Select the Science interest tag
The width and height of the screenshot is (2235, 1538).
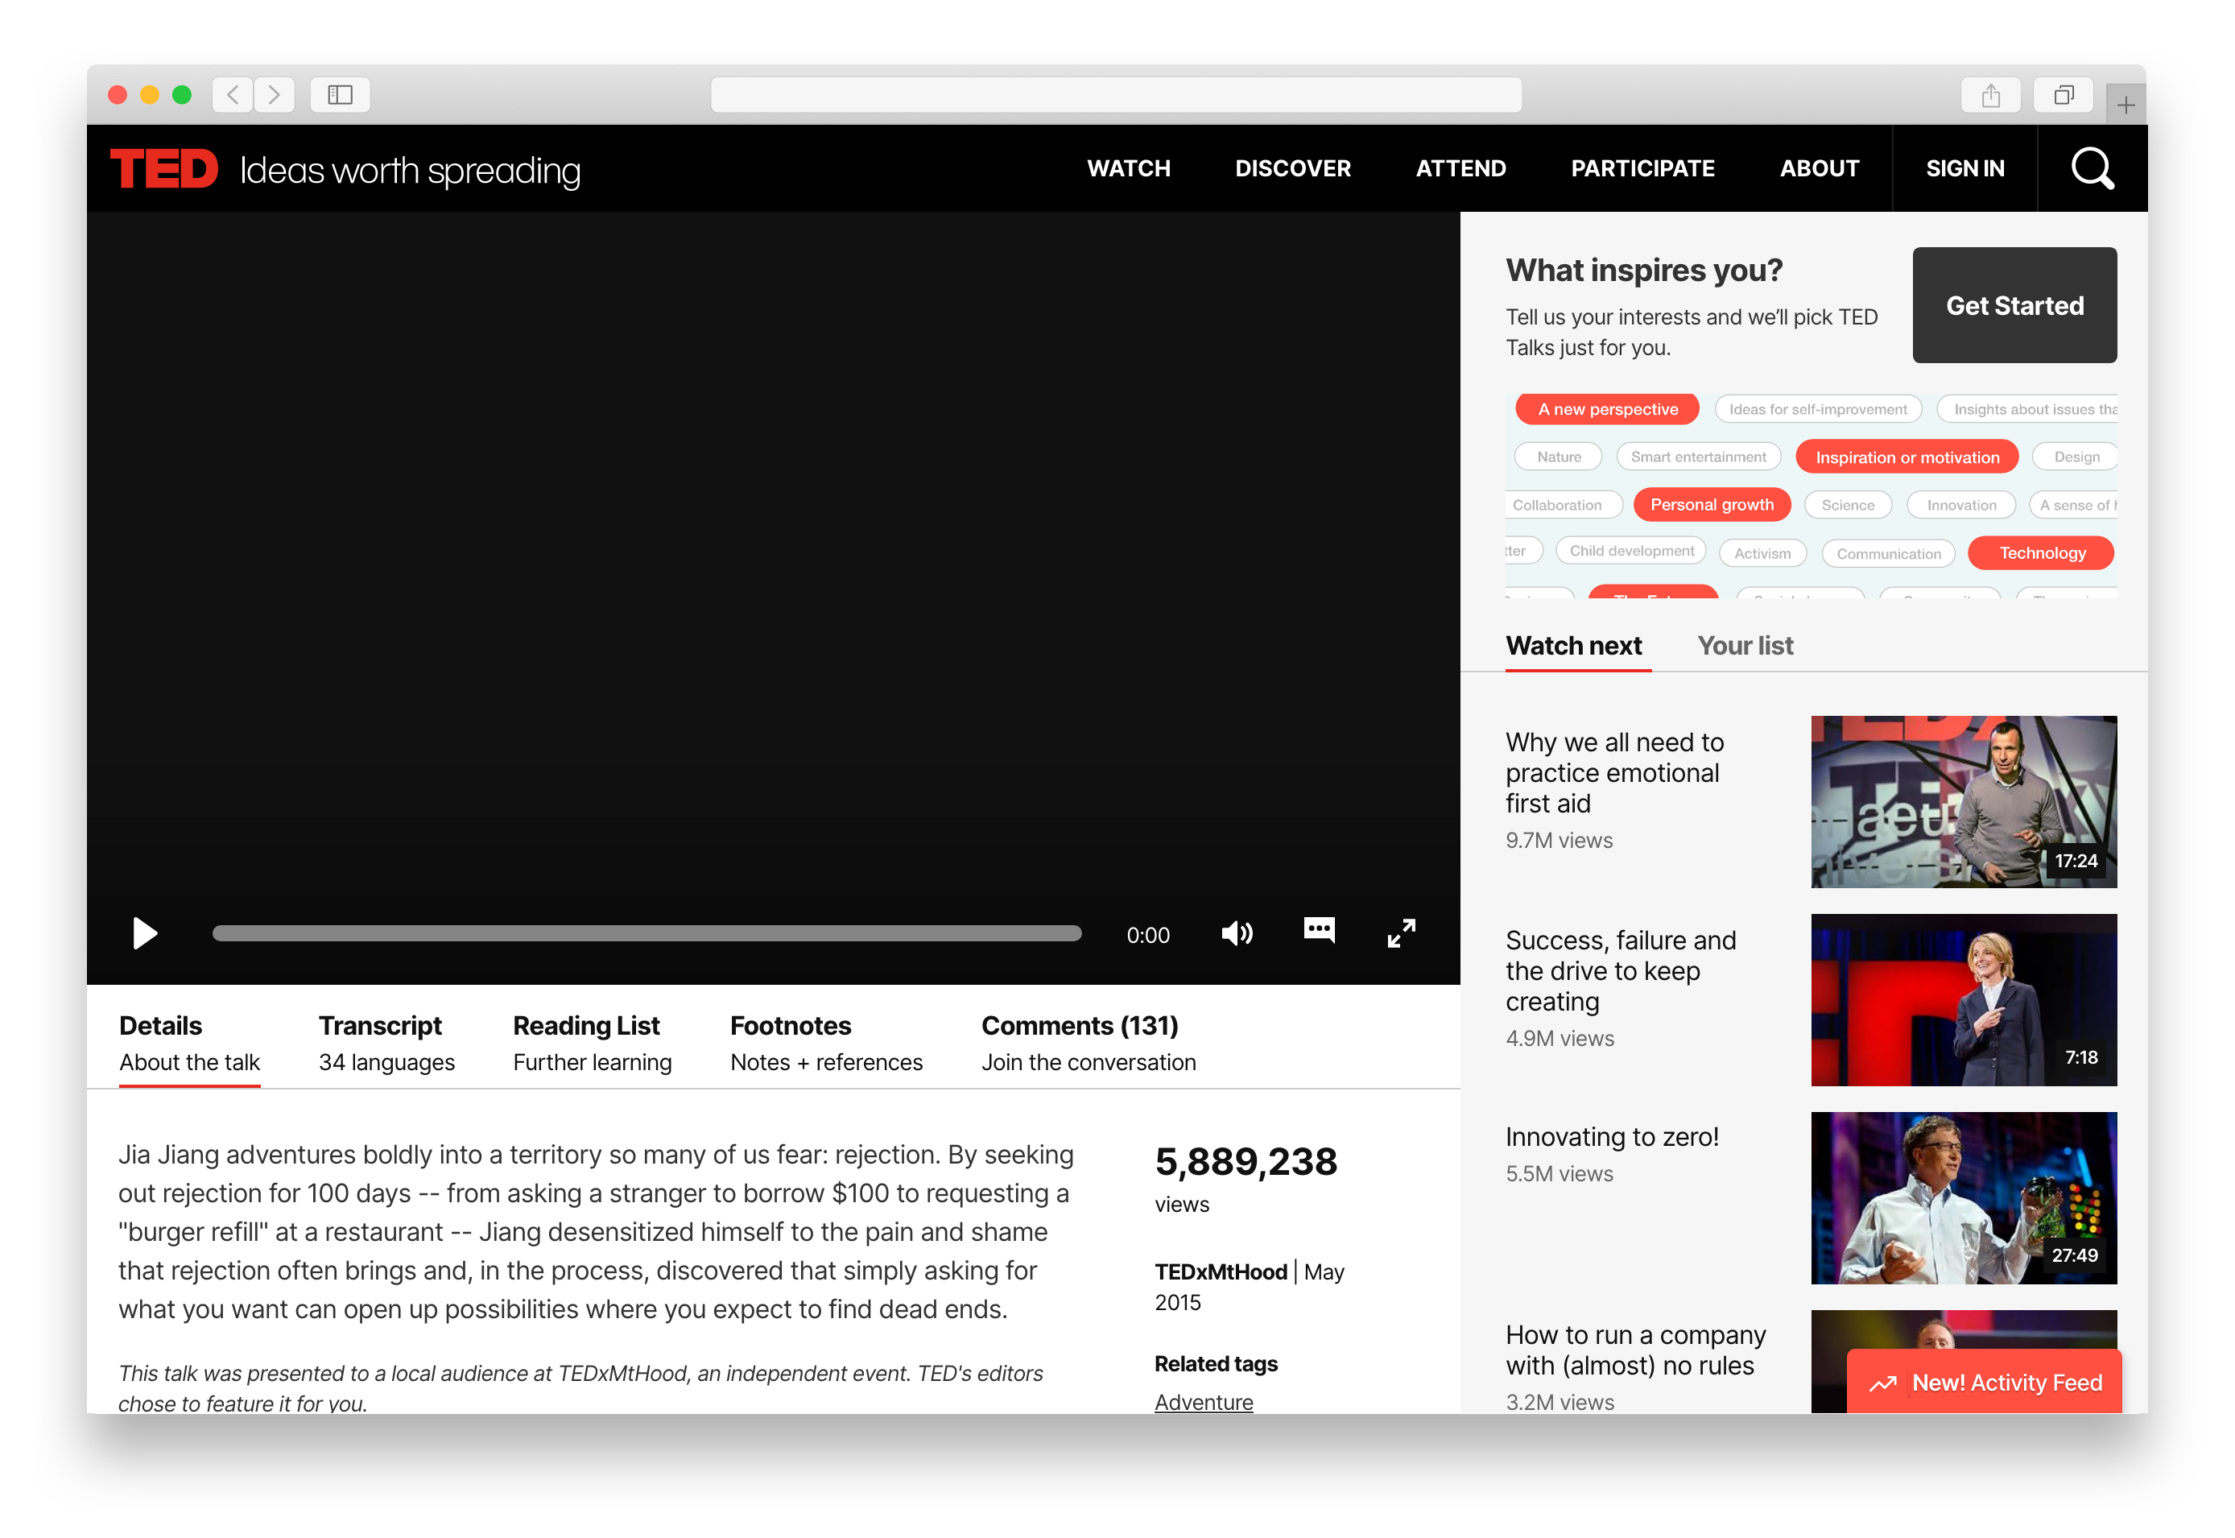tap(1847, 505)
